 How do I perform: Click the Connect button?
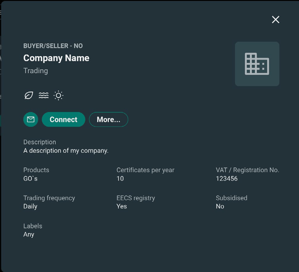point(63,119)
